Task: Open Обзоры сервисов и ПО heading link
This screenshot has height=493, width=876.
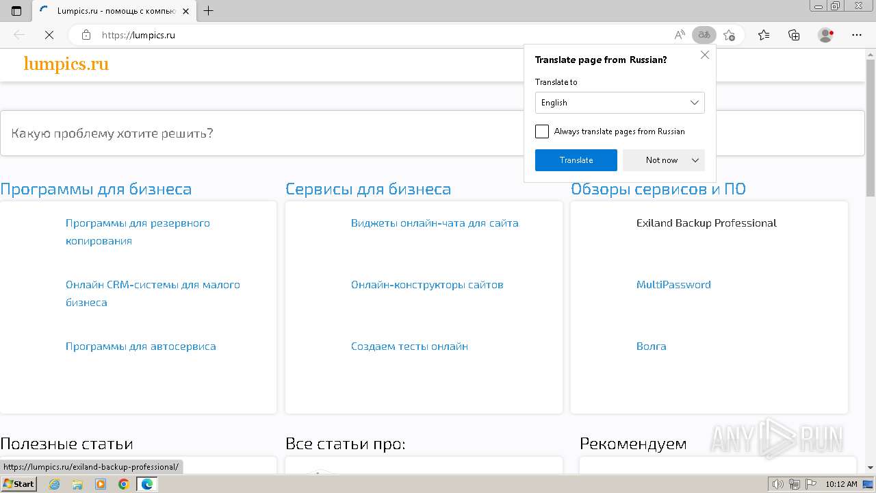Action: 658,189
